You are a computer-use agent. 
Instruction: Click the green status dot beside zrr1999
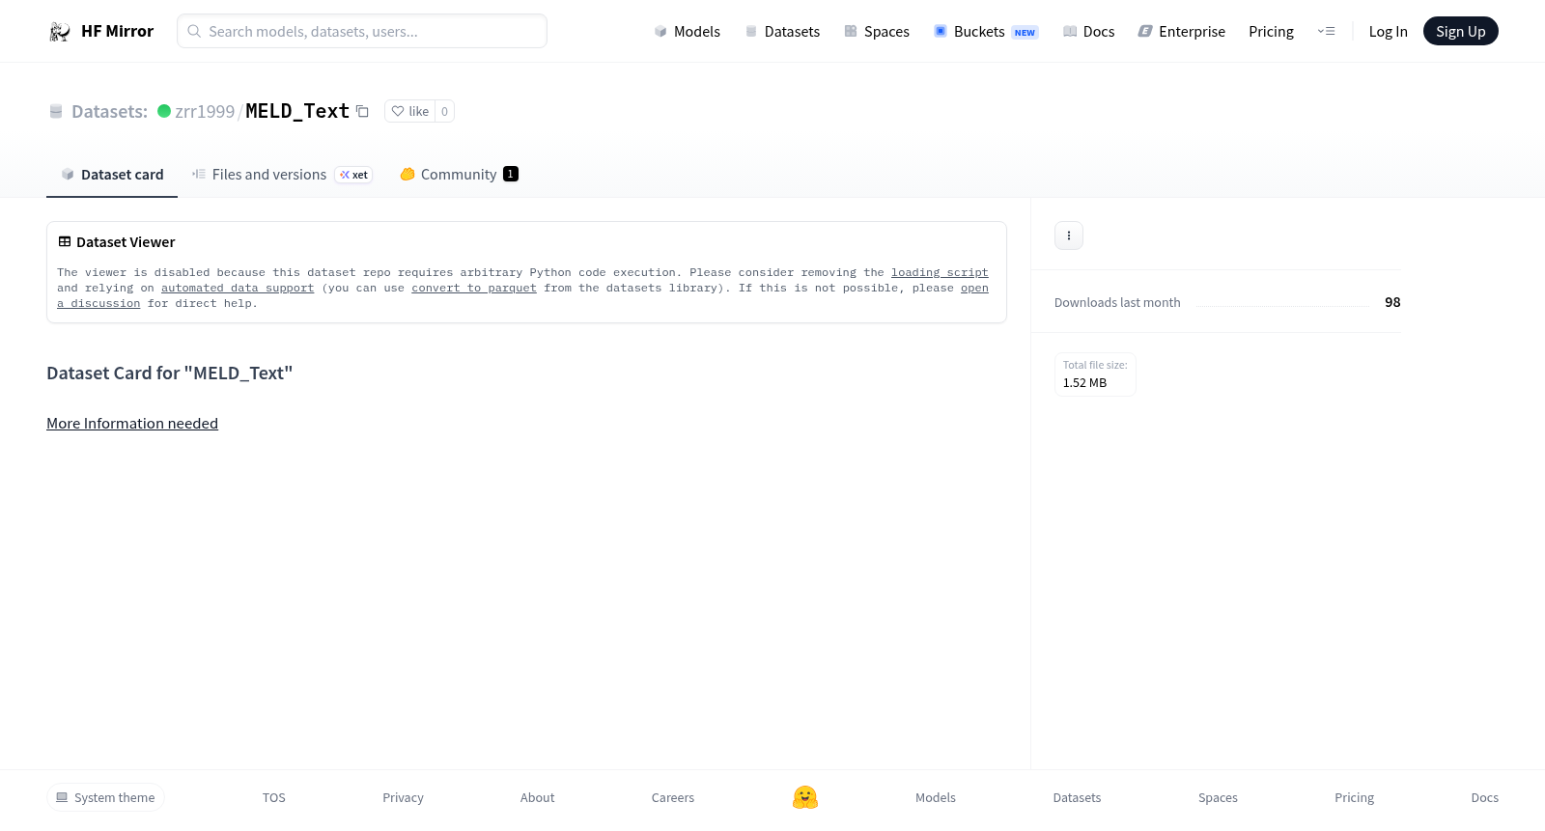click(164, 111)
